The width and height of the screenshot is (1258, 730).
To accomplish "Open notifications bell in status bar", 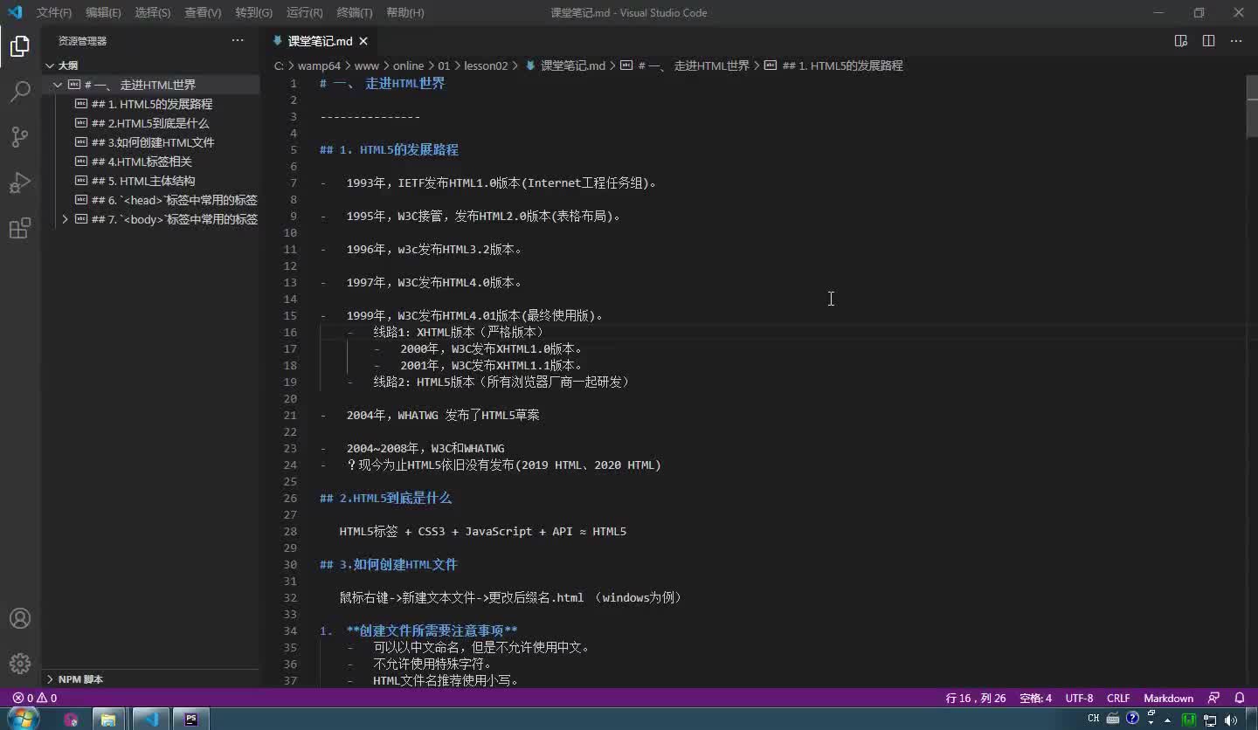I will click(1240, 698).
